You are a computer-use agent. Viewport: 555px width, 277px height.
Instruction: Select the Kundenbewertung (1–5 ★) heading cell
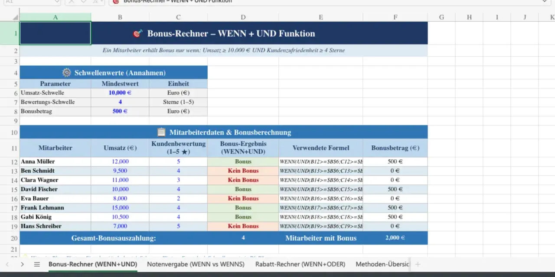pos(178,148)
